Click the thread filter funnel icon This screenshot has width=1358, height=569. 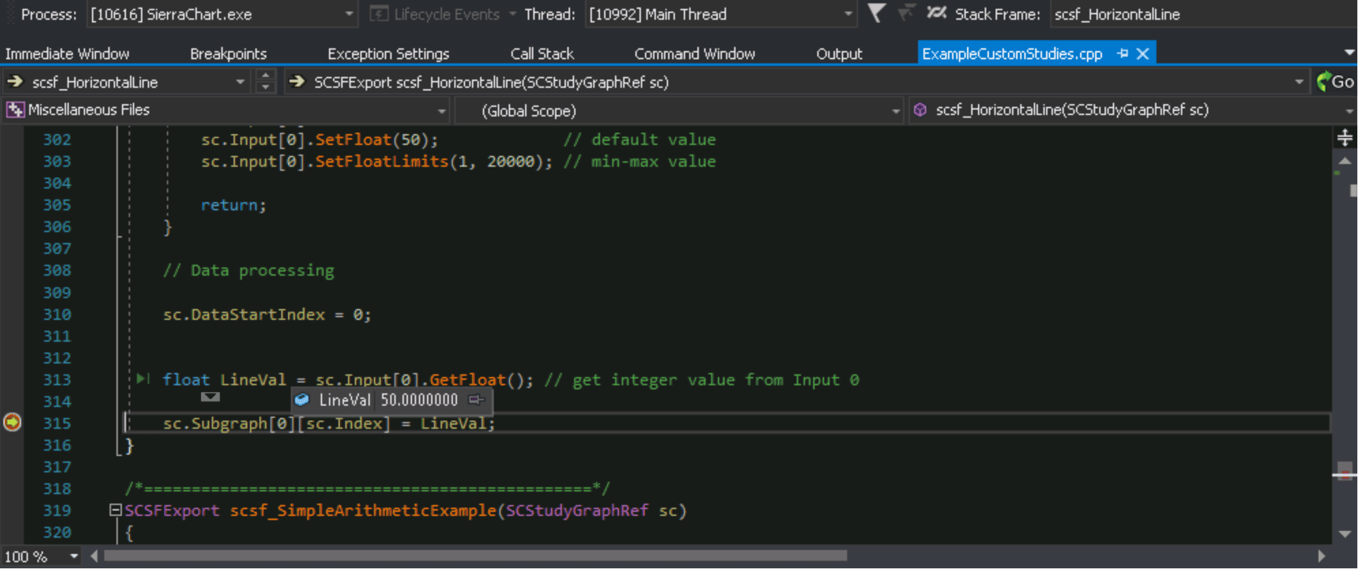tap(877, 13)
